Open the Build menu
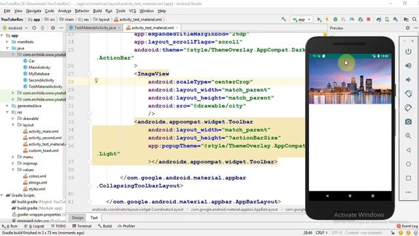This screenshot has height=236, width=419. click(98, 11)
